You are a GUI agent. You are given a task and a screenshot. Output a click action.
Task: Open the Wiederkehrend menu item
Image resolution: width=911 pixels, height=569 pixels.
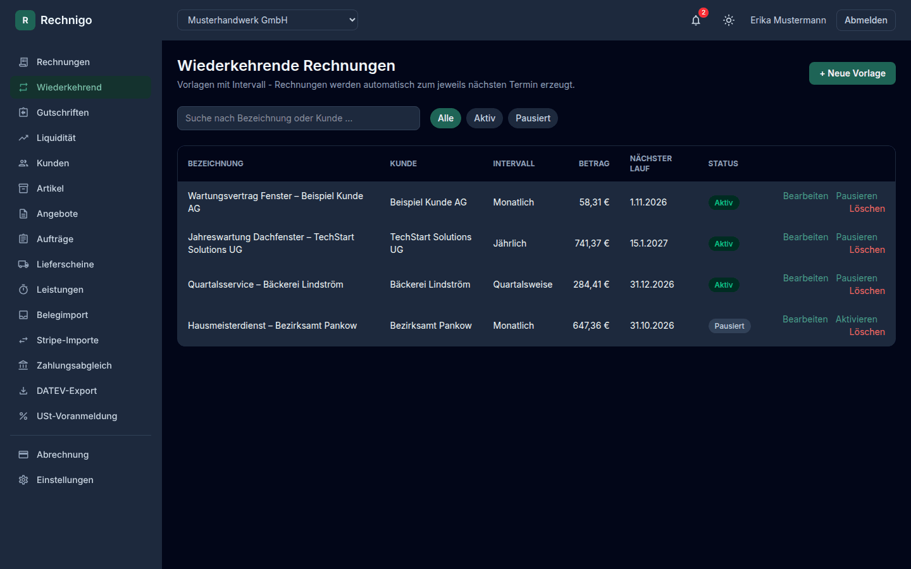click(x=80, y=87)
